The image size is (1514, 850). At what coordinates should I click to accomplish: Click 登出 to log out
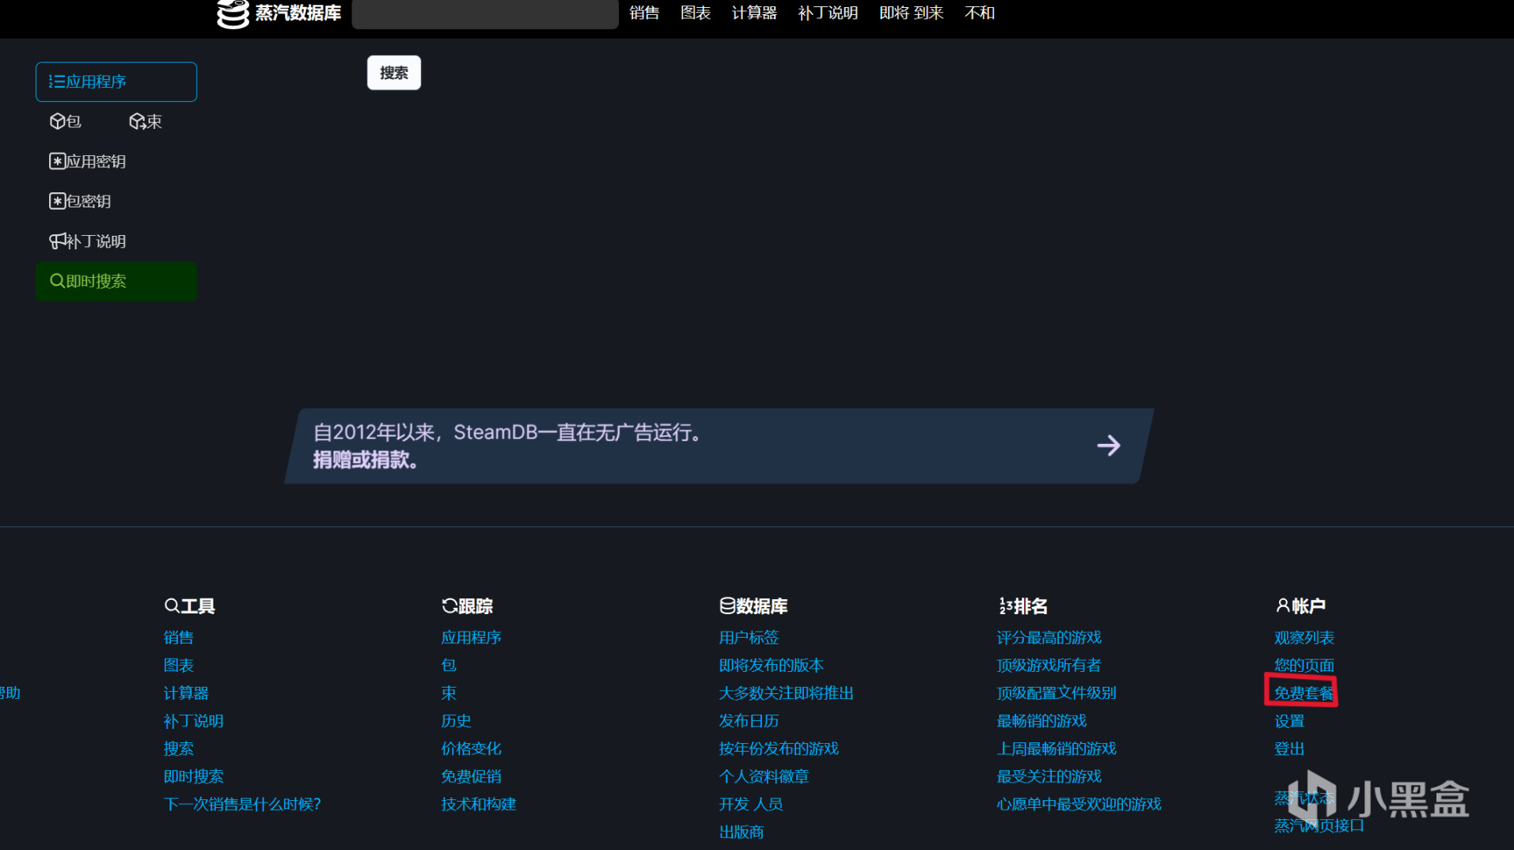(x=1289, y=749)
